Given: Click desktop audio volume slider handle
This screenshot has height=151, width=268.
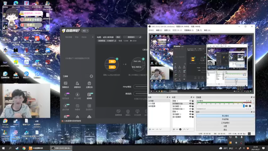Looking at the screenshot, I should pos(244,106).
